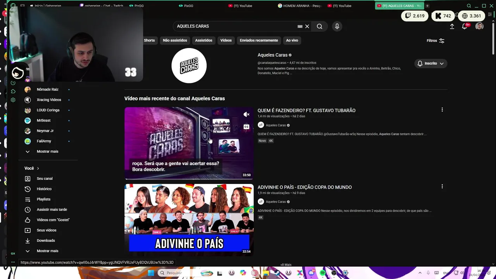Open the Filtros search filter control
496x279 pixels.
436,41
